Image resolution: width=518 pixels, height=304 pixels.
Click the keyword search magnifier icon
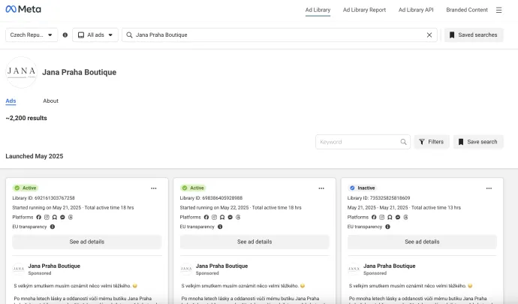403,142
